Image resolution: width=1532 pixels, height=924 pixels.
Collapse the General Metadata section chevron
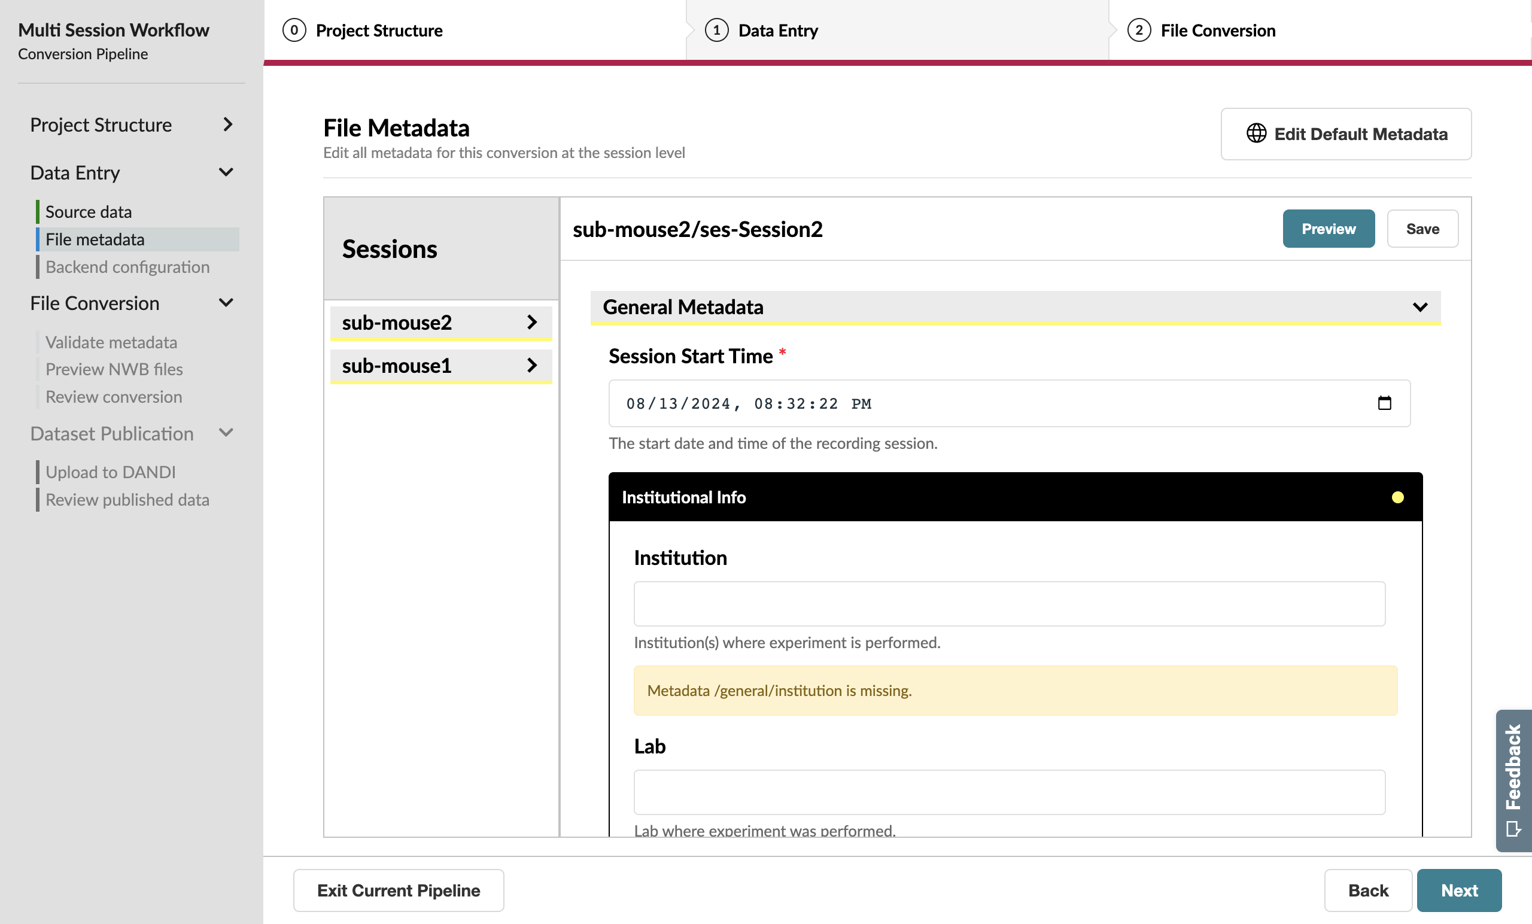[x=1419, y=307]
